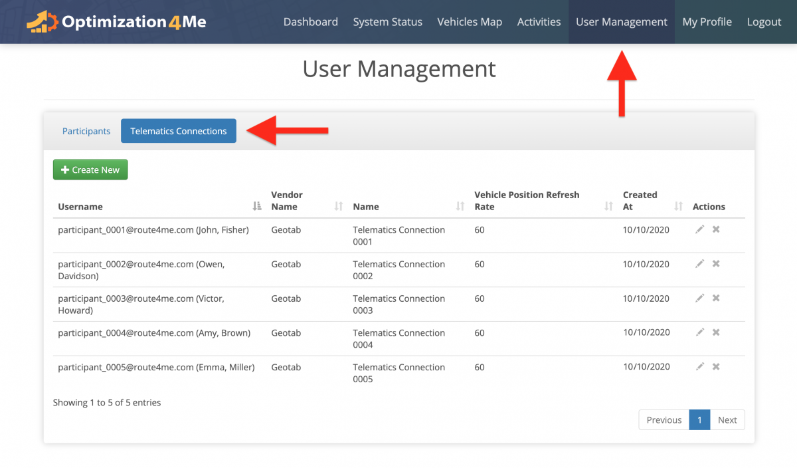
Task: Sort table by Username sort arrows
Action: pyautogui.click(x=258, y=207)
